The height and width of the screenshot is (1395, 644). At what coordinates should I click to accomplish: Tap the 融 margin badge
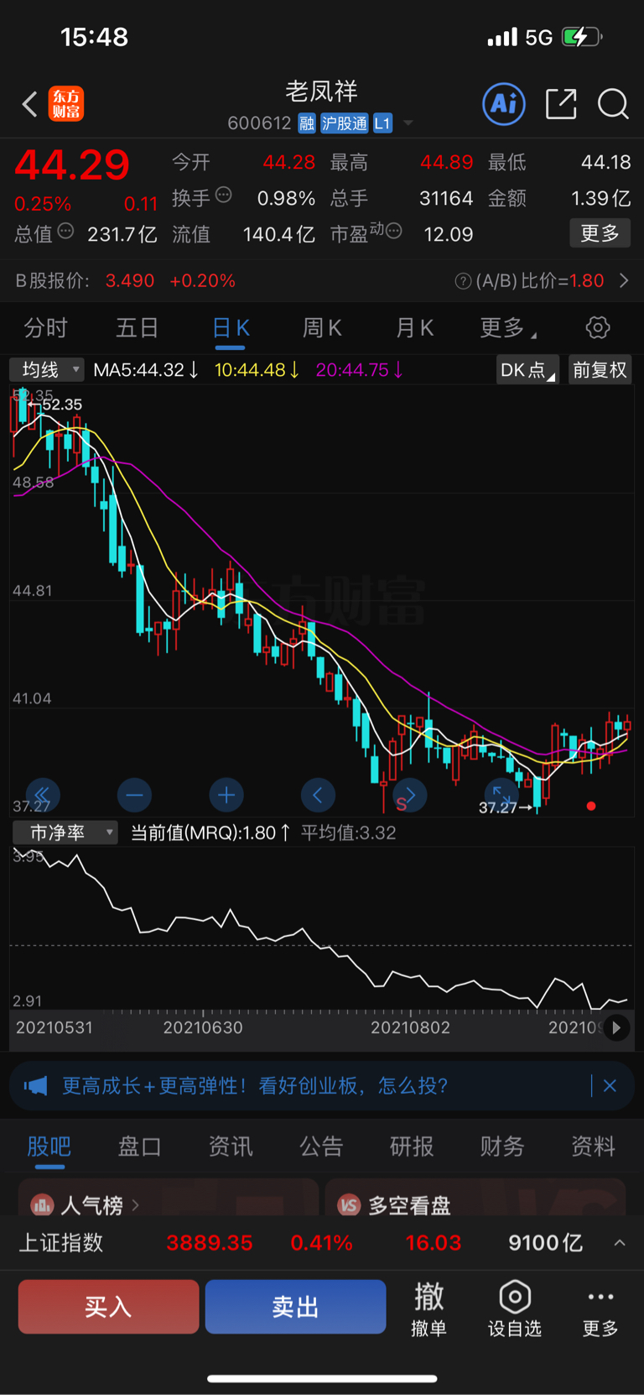coord(307,123)
